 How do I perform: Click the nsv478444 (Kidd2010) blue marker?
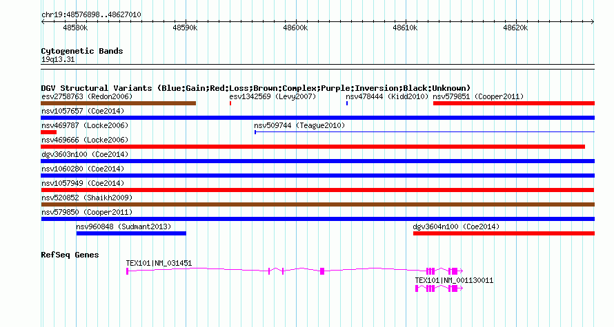347,103
